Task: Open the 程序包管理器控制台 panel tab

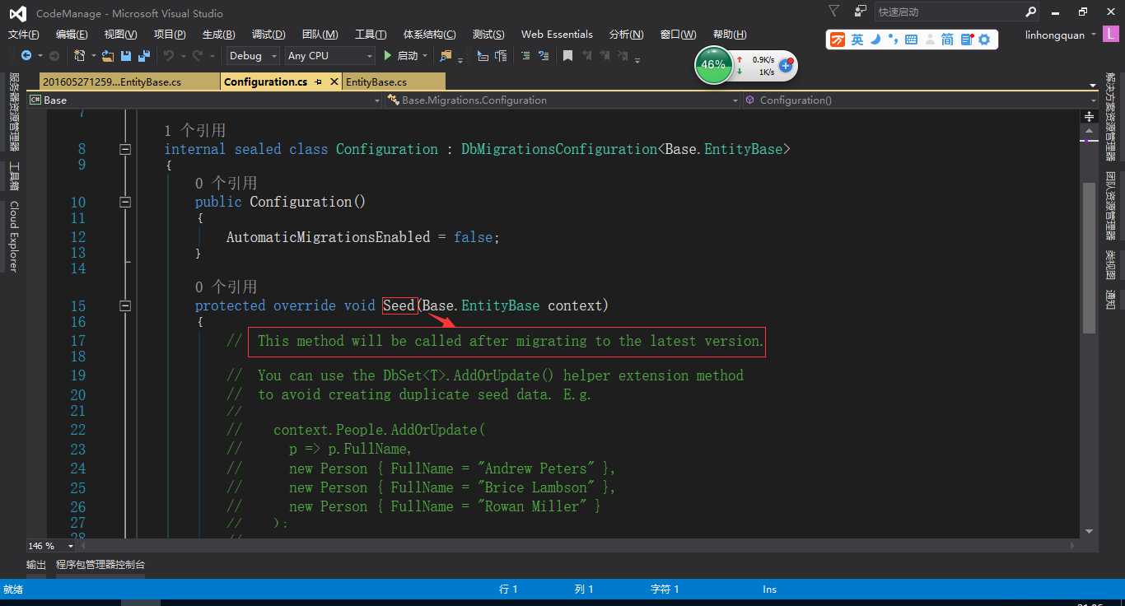Action: [100, 565]
